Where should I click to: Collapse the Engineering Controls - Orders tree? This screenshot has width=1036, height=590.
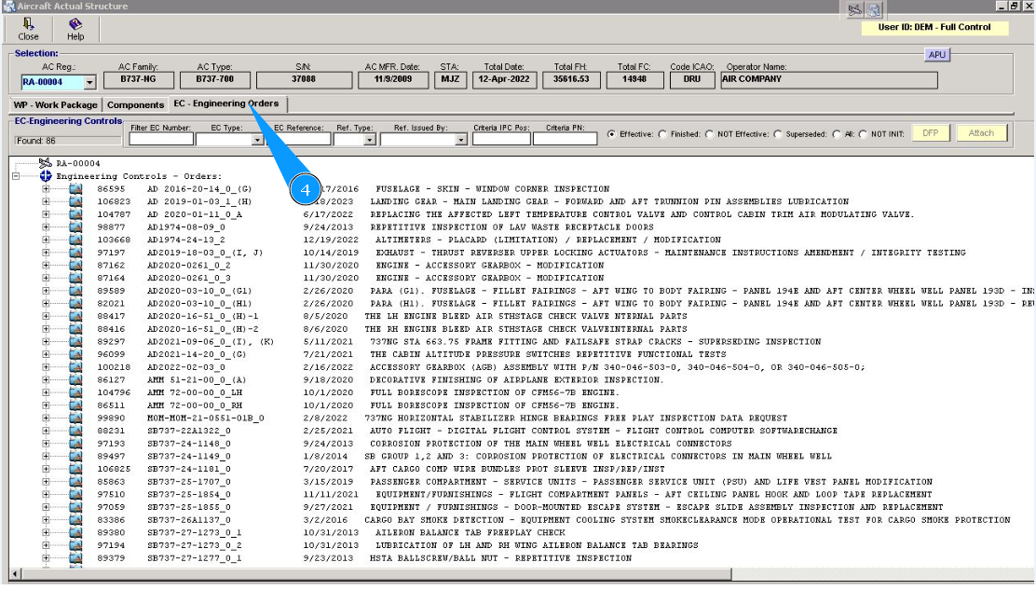click(x=16, y=176)
